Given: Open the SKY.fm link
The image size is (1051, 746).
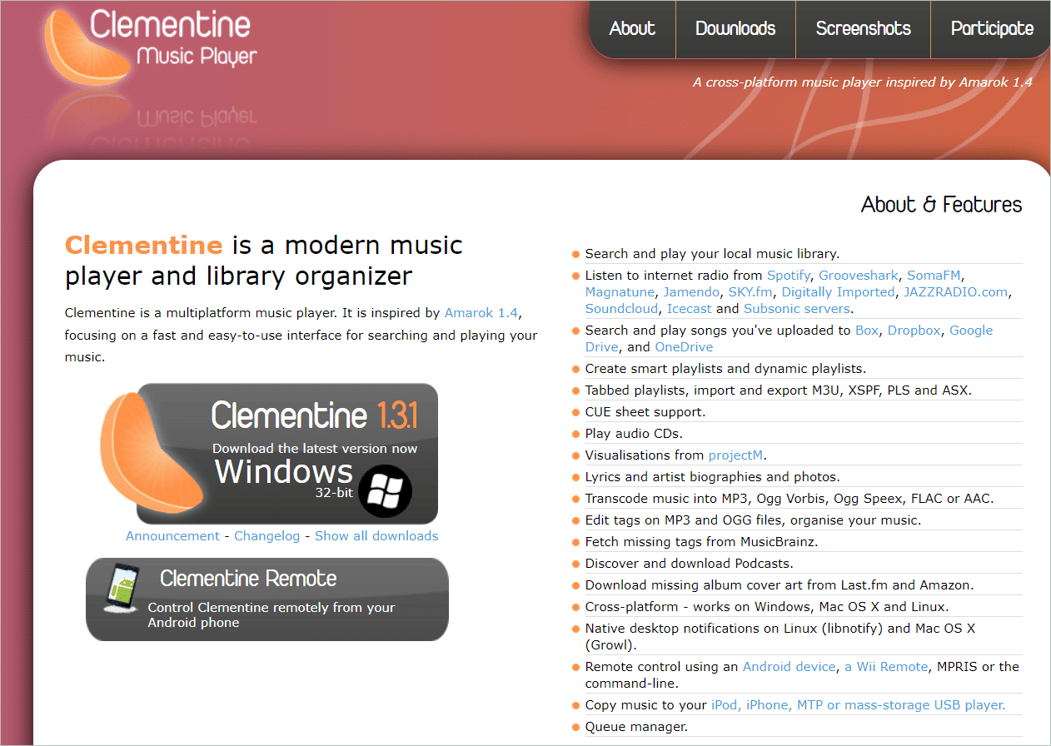Looking at the screenshot, I should (x=750, y=292).
